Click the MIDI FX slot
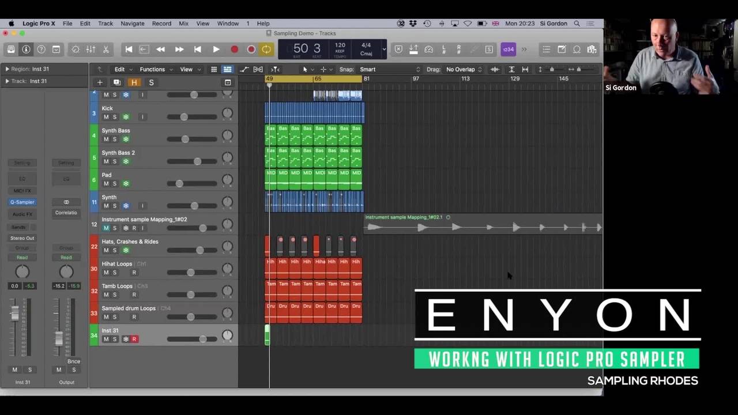The height and width of the screenshot is (415, 738). point(22,191)
